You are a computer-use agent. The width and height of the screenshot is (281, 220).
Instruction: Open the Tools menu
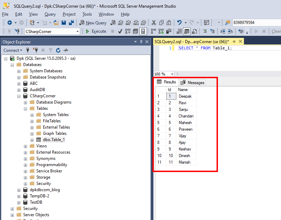(x=87, y=14)
